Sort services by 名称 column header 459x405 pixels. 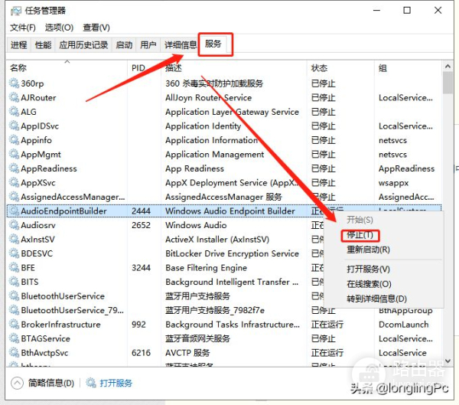pyautogui.click(x=18, y=68)
